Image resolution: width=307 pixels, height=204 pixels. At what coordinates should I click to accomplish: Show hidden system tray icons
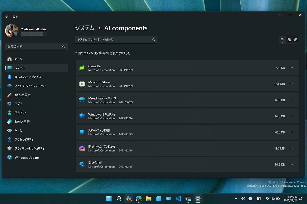[236, 199]
